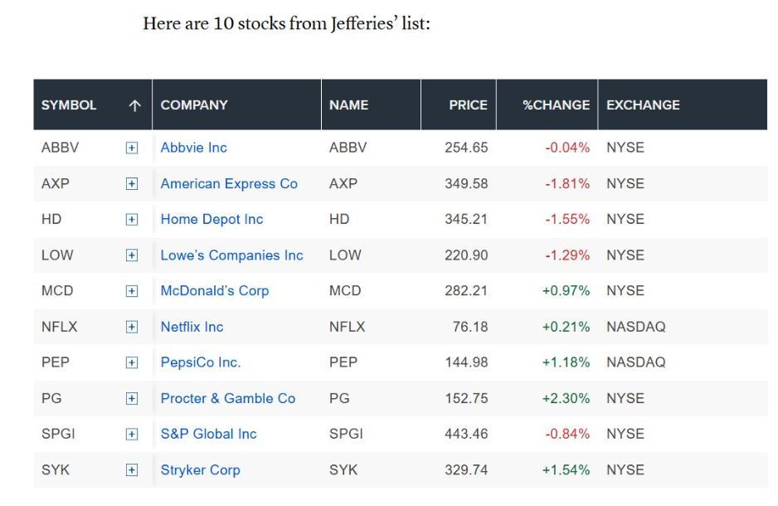Click the plus icon beside PEP

pyautogui.click(x=132, y=362)
